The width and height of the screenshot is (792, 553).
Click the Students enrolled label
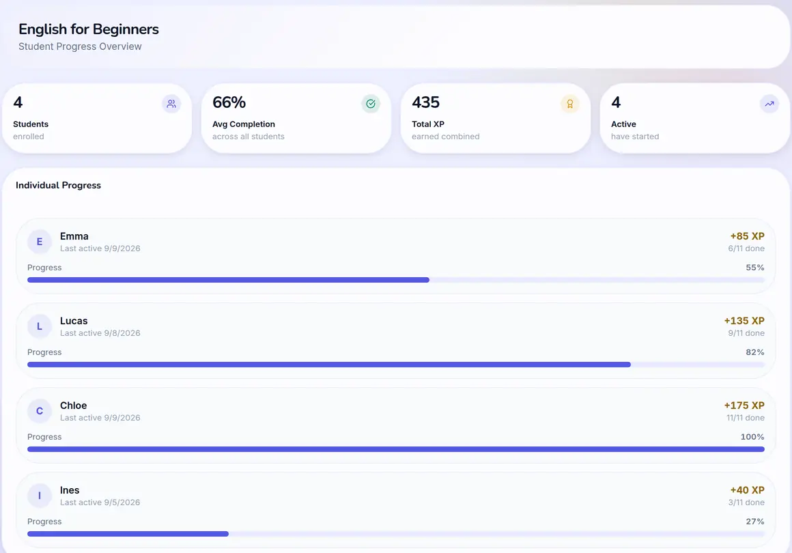[x=31, y=124]
